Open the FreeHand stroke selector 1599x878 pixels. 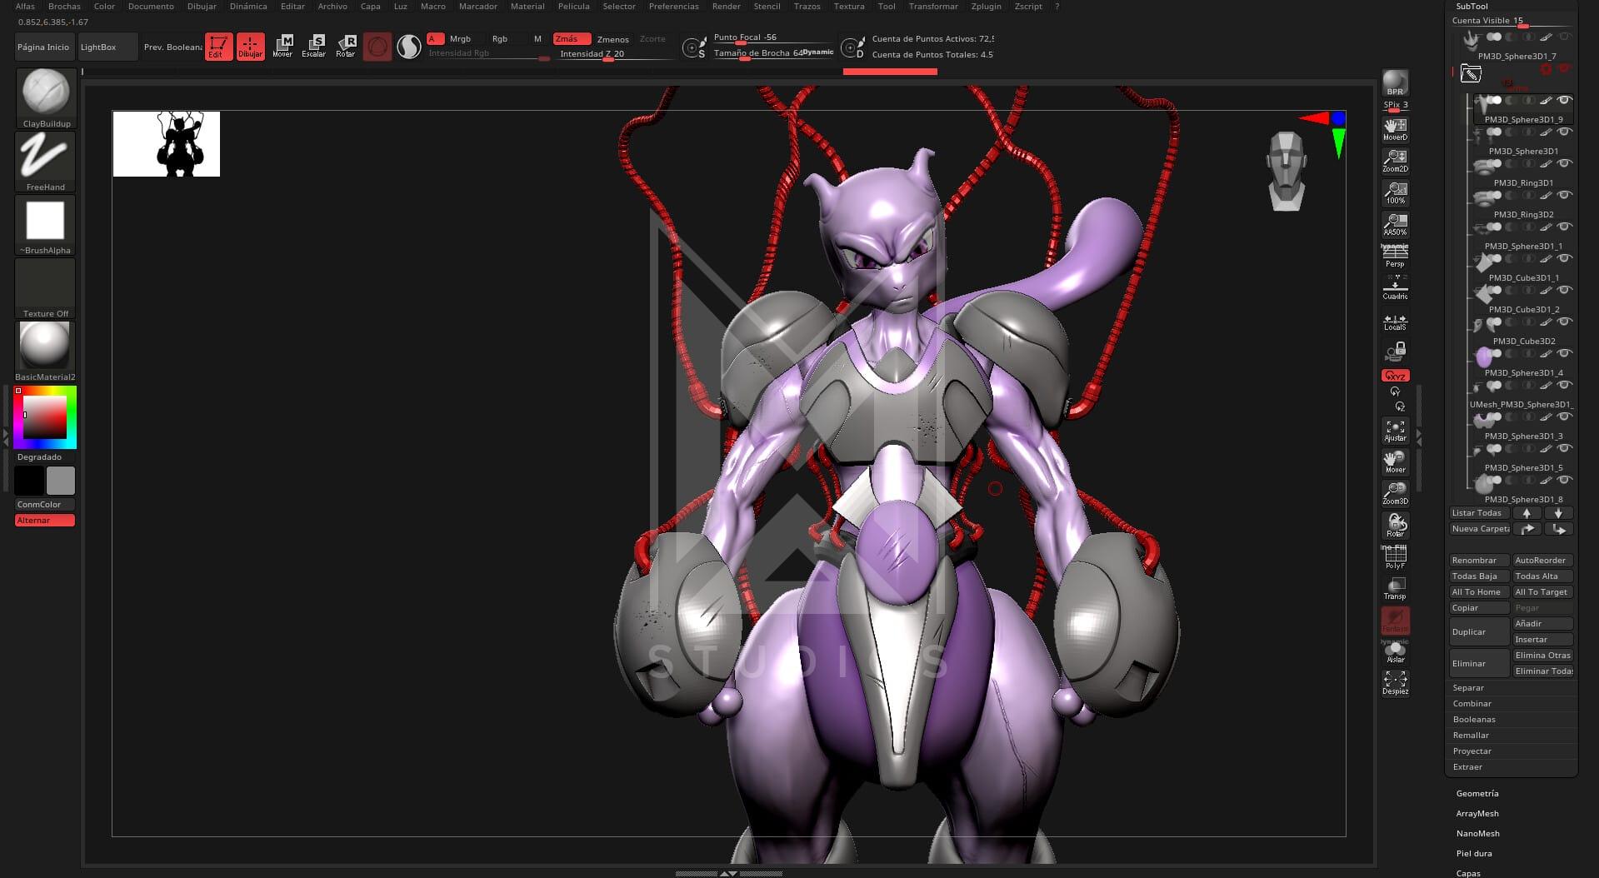coord(46,157)
